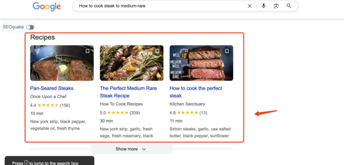Image resolution: width=344 pixels, height=165 pixels.
Task: Click the rosemary garlic steak photo
Action: click(x=132, y=63)
